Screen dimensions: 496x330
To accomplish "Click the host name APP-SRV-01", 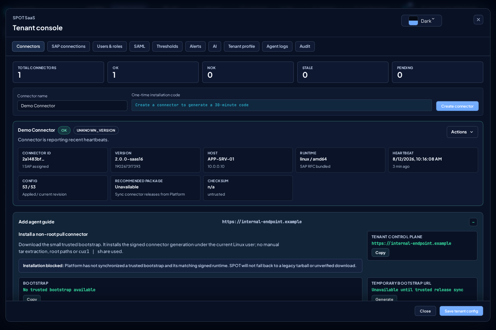I will [221, 159].
